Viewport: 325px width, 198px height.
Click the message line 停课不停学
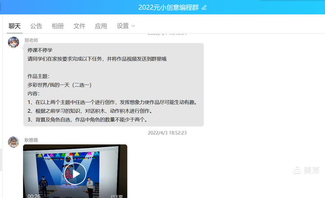(40, 50)
